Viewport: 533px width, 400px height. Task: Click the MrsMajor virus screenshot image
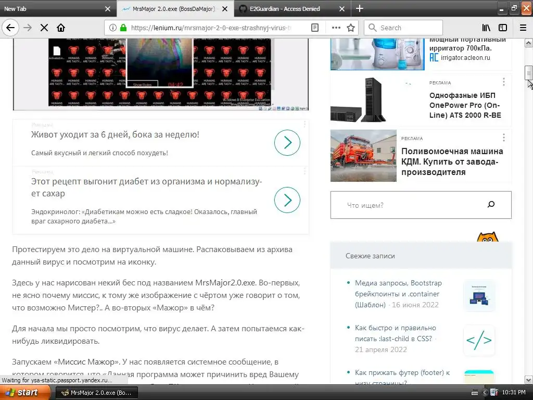[x=160, y=74]
